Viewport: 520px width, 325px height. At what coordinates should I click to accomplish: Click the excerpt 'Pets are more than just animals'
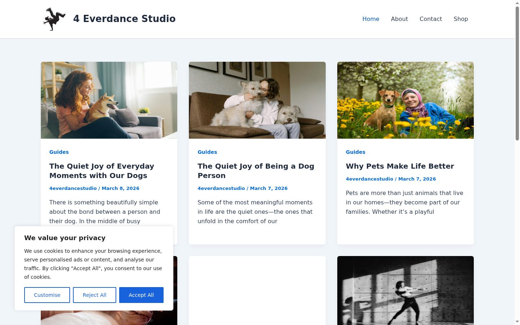tap(404, 202)
